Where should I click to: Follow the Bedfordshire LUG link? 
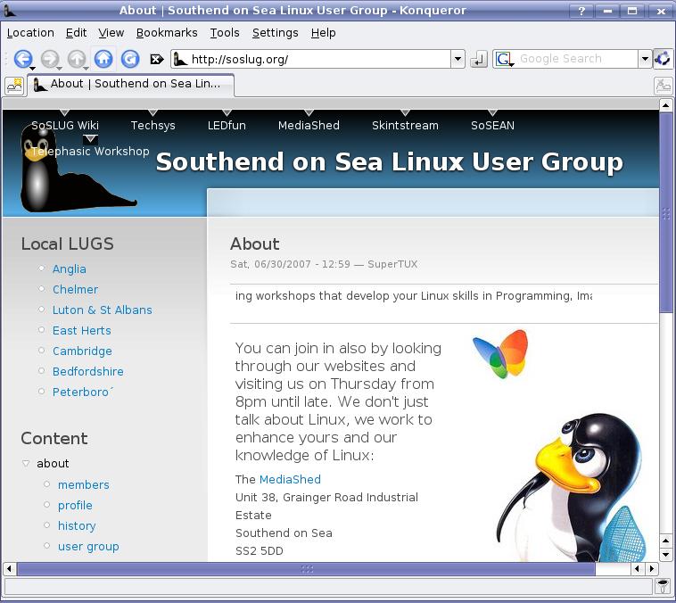tap(88, 372)
